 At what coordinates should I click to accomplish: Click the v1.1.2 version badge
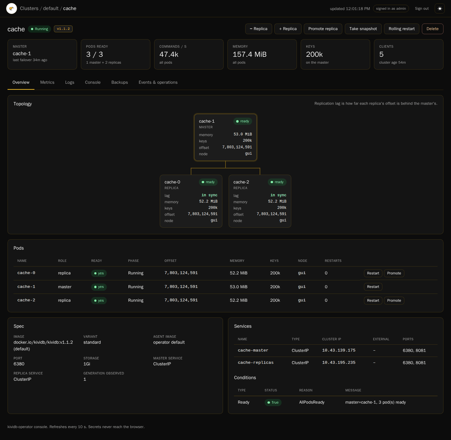63,29
